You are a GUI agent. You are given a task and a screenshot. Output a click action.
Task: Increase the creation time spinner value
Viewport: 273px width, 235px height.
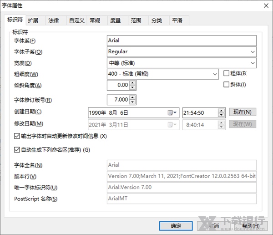point(221,110)
